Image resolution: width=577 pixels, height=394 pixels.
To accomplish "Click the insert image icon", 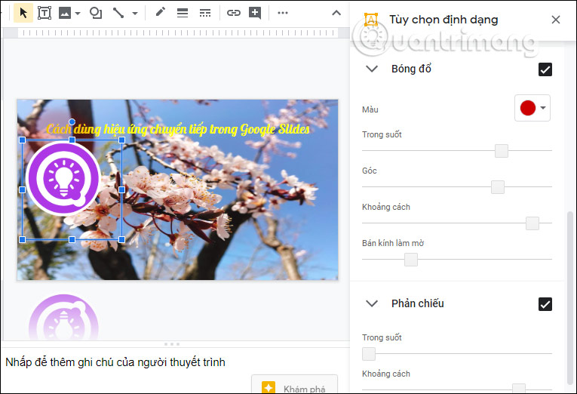I will click(x=65, y=14).
